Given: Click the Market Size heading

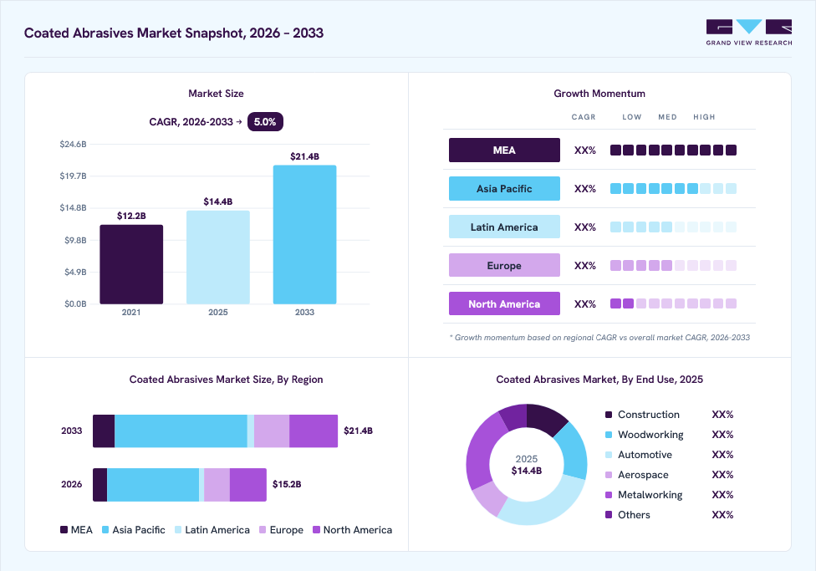Looking at the screenshot, I should click(216, 94).
